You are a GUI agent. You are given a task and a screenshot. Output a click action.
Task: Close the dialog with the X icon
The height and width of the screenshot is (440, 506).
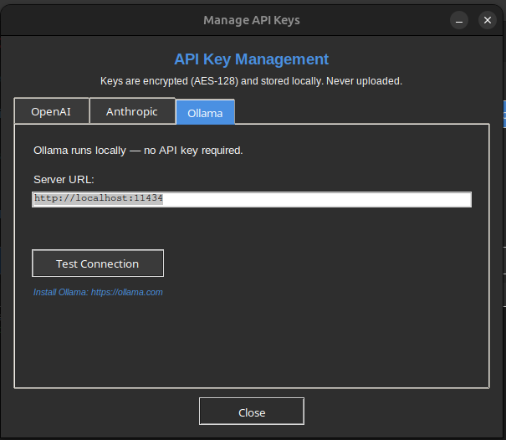pos(488,20)
